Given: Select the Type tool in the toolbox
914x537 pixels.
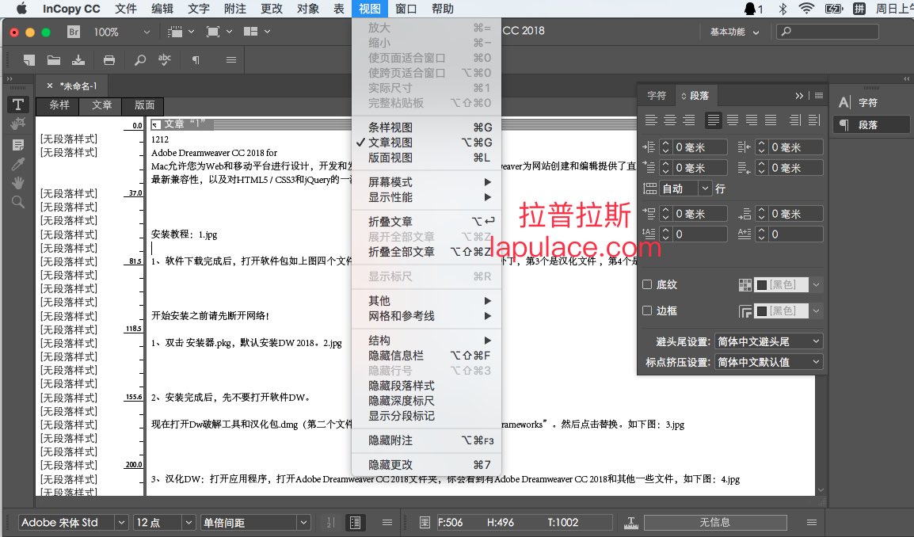Looking at the screenshot, I should click(18, 105).
